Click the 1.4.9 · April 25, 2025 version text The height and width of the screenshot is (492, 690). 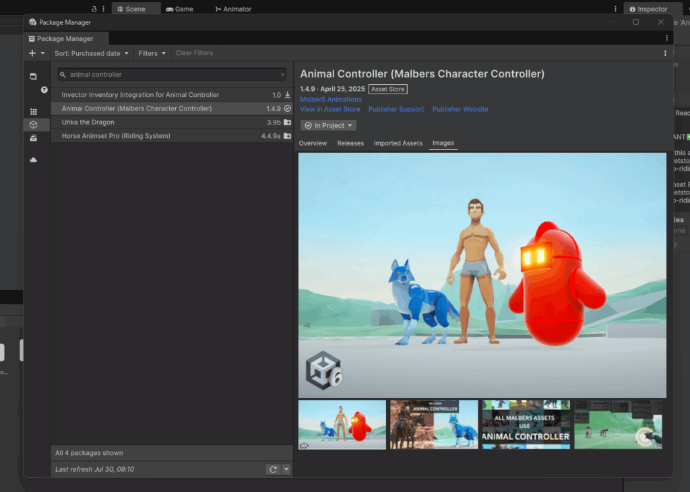click(x=333, y=89)
